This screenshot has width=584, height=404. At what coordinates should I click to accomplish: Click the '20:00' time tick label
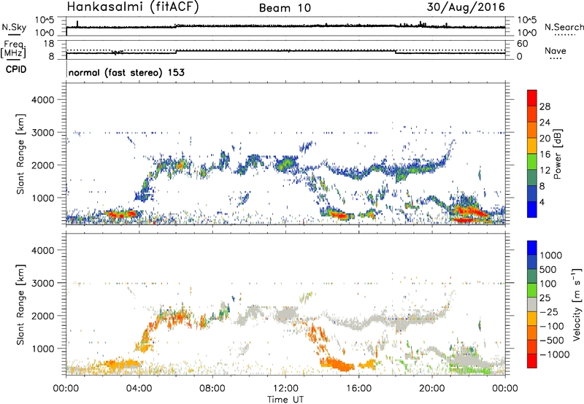point(432,389)
